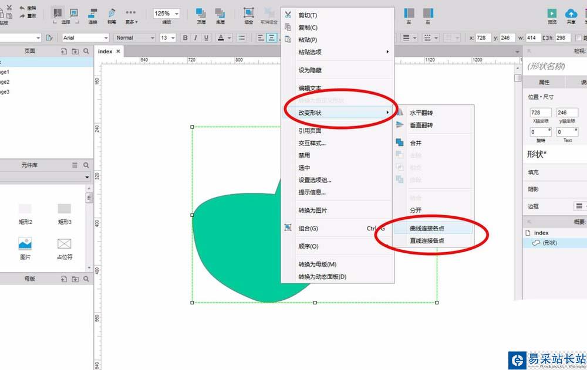Toggle italic text formatting
This screenshot has width=587, height=370.
point(195,38)
